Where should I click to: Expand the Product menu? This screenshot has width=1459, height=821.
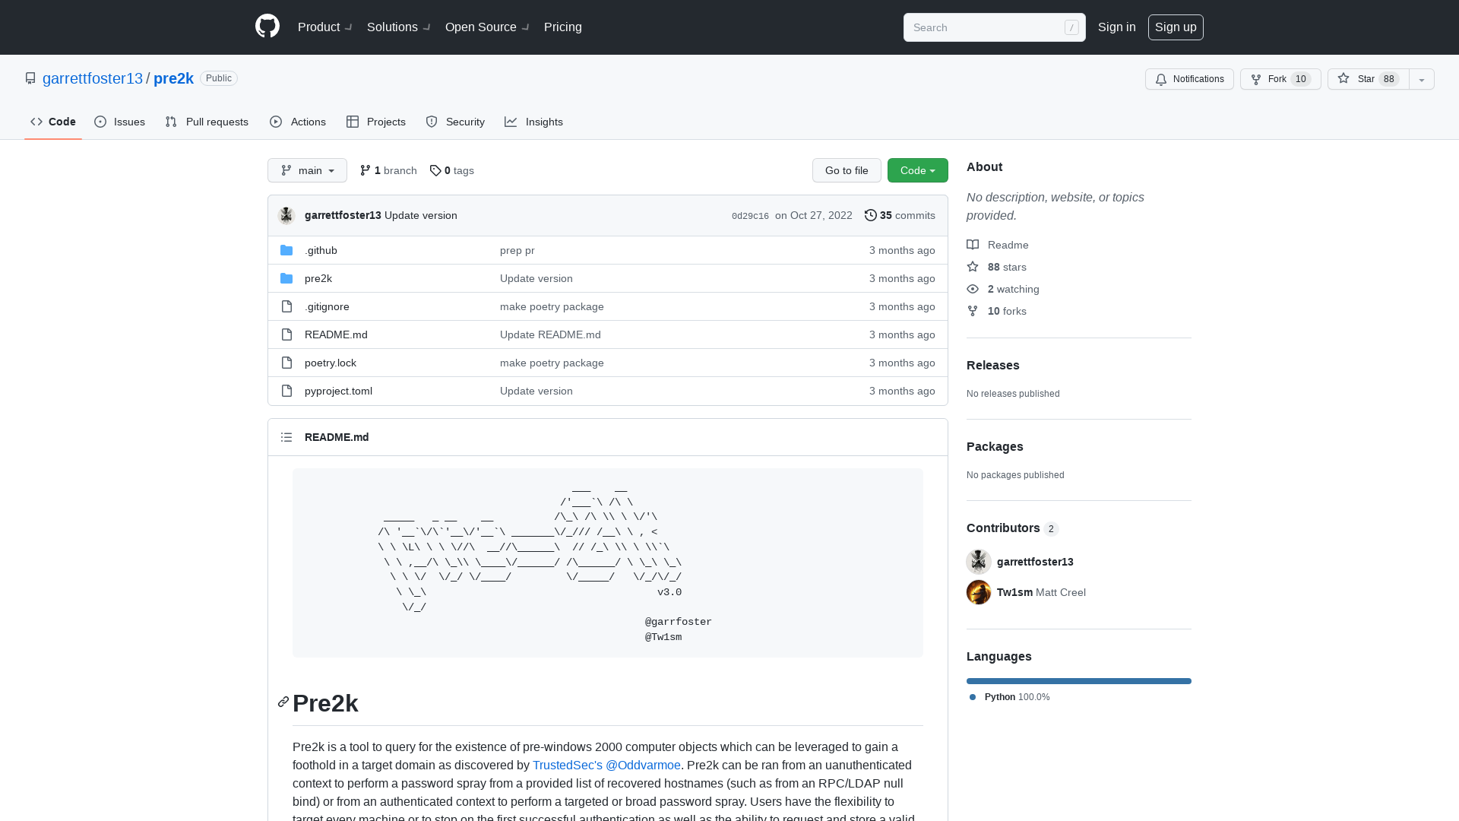click(x=325, y=27)
